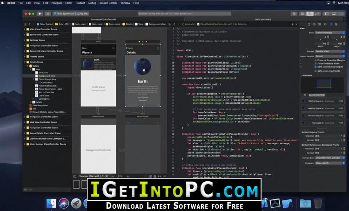Open the Arrange Position View dropdown
The width and height of the screenshot is (349, 211).
pyautogui.click(x=329, y=51)
